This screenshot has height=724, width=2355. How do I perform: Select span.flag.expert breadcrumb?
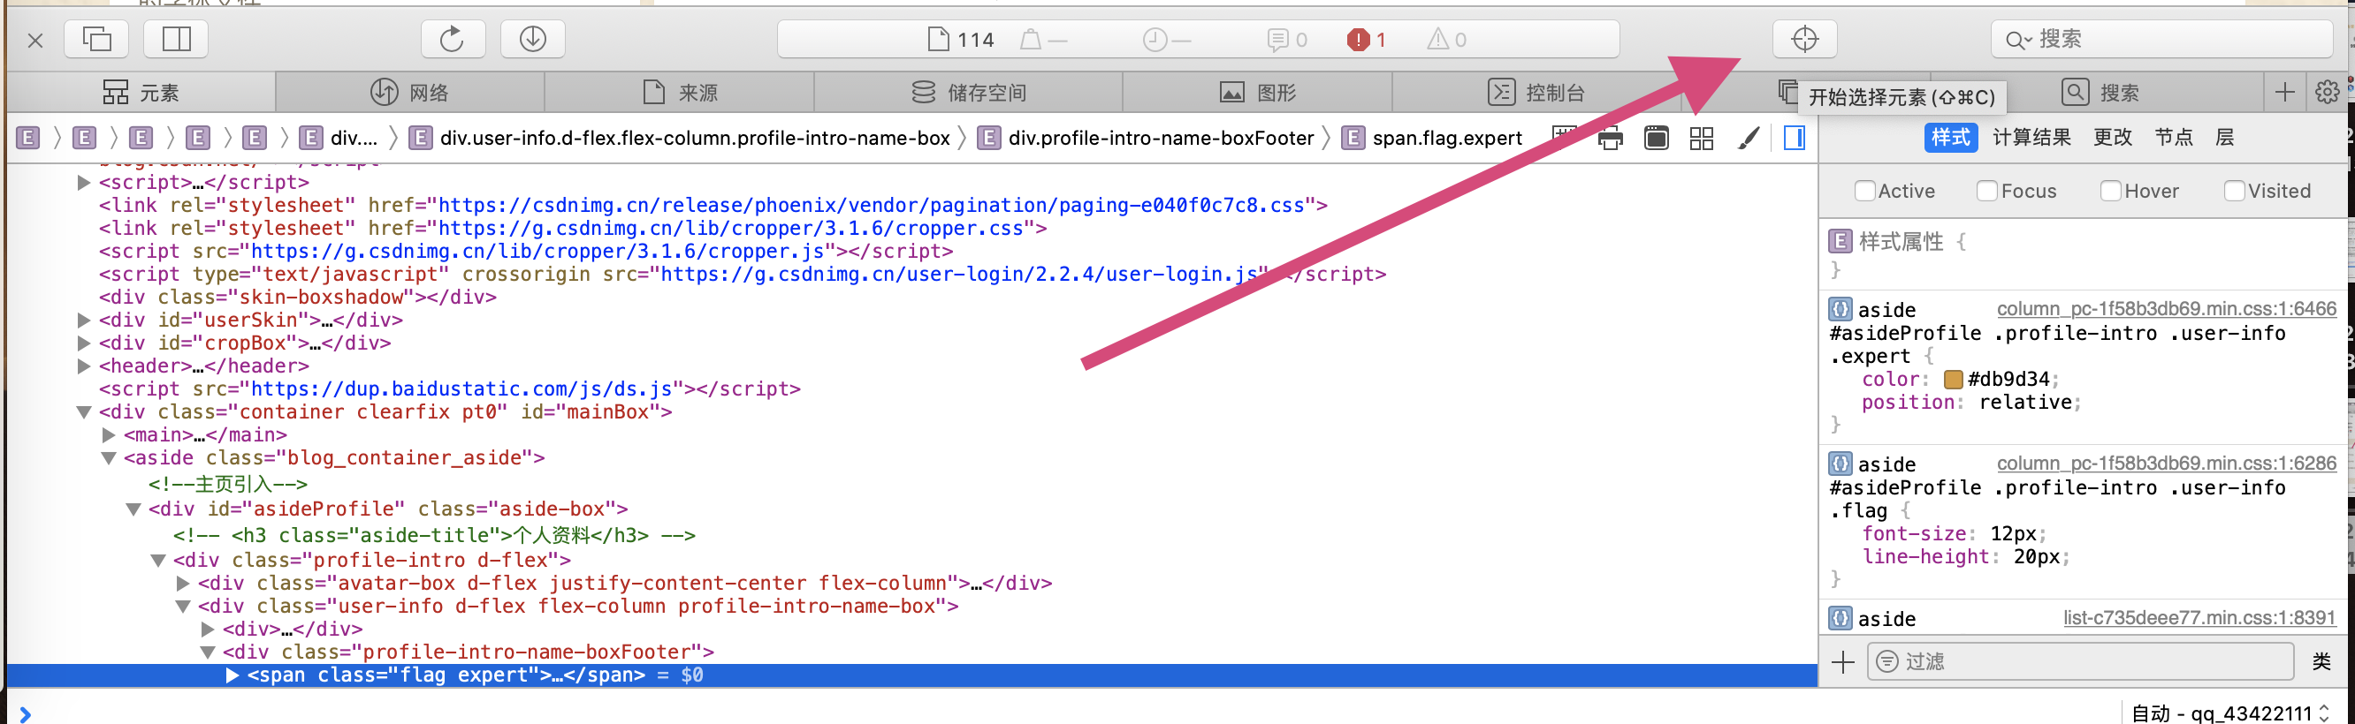click(x=1431, y=139)
